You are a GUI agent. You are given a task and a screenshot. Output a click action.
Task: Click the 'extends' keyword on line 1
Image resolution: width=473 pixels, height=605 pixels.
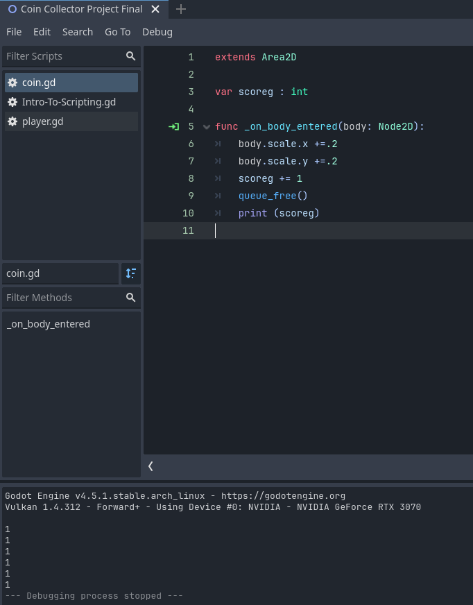coord(235,57)
